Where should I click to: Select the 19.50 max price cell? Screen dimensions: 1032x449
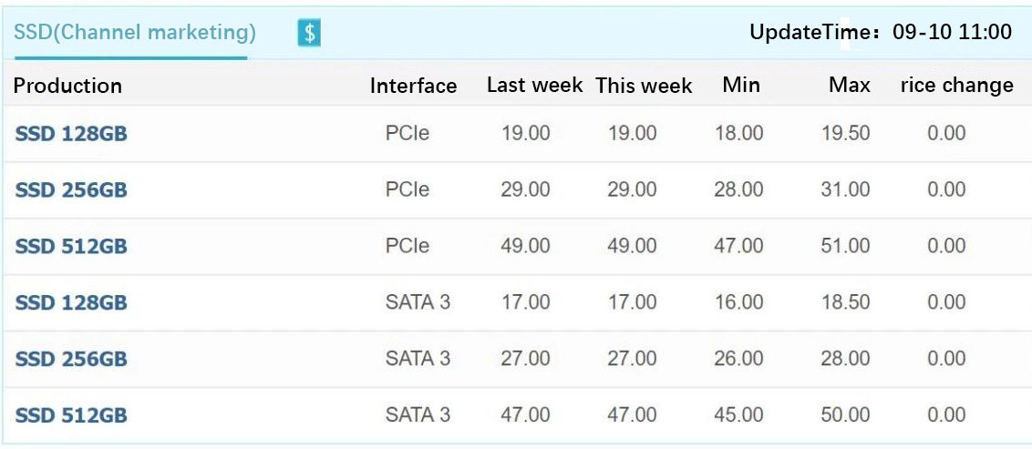[x=846, y=134]
